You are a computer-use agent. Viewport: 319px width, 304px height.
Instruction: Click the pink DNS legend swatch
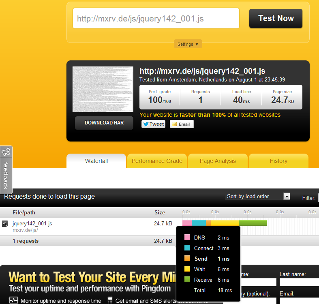point(187,237)
